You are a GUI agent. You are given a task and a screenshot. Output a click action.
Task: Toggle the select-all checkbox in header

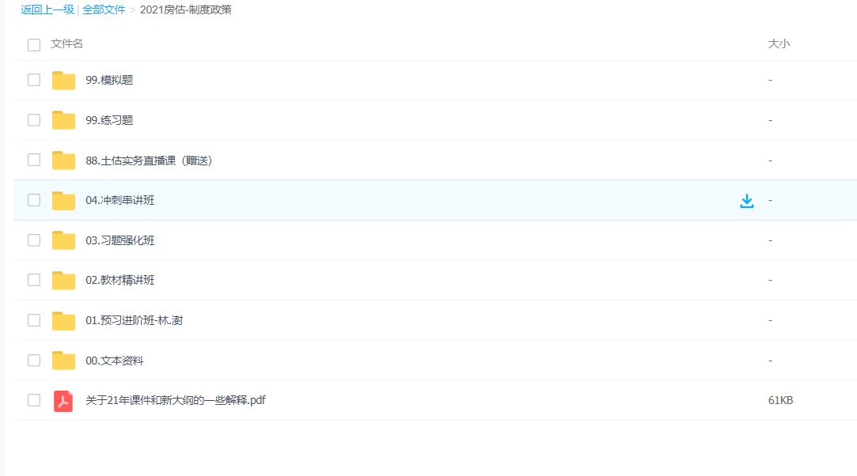coord(34,44)
